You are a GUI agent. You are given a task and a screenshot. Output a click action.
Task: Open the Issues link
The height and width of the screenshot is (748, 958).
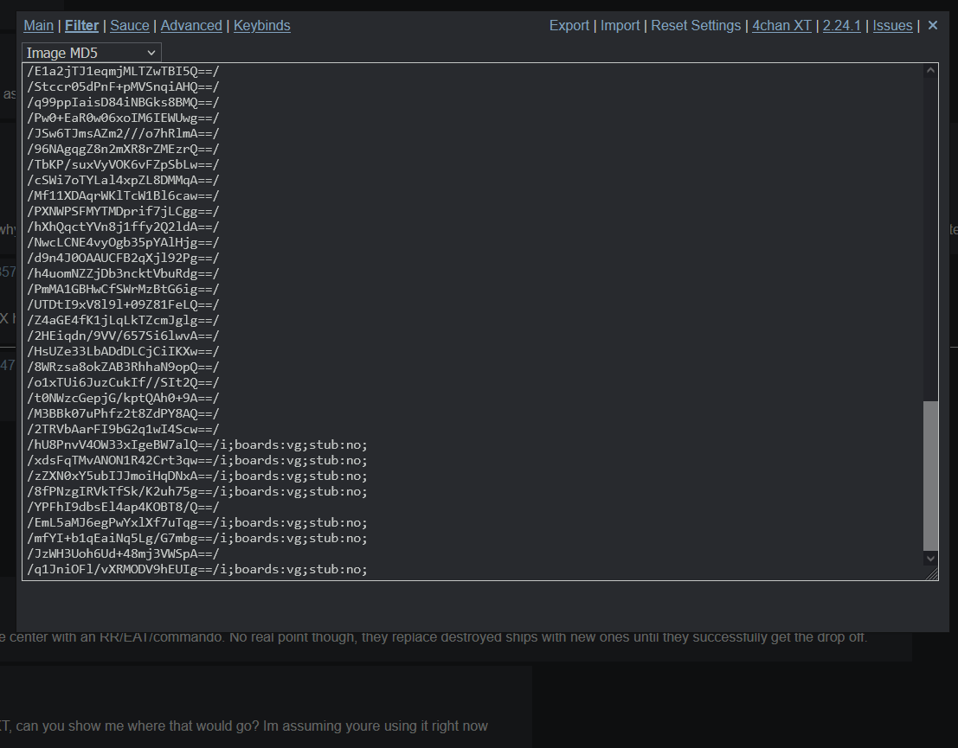tap(892, 26)
